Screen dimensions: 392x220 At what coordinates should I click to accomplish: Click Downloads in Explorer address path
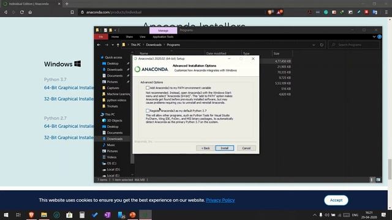(154, 45)
